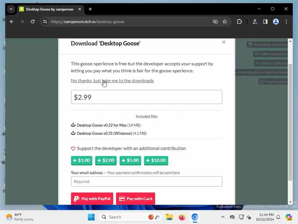
Task: Click download icon beside Windows file
Action: click(x=73, y=133)
